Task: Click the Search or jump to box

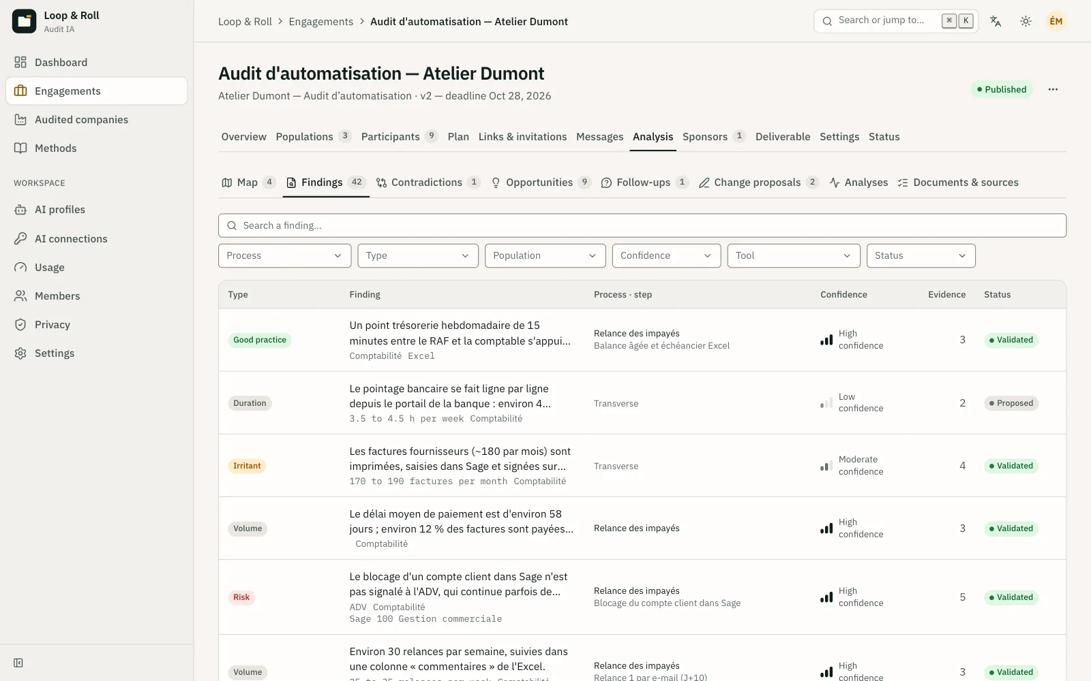Action: point(896,21)
